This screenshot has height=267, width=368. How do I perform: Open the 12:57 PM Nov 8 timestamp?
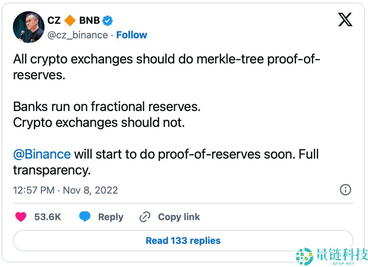(65, 190)
